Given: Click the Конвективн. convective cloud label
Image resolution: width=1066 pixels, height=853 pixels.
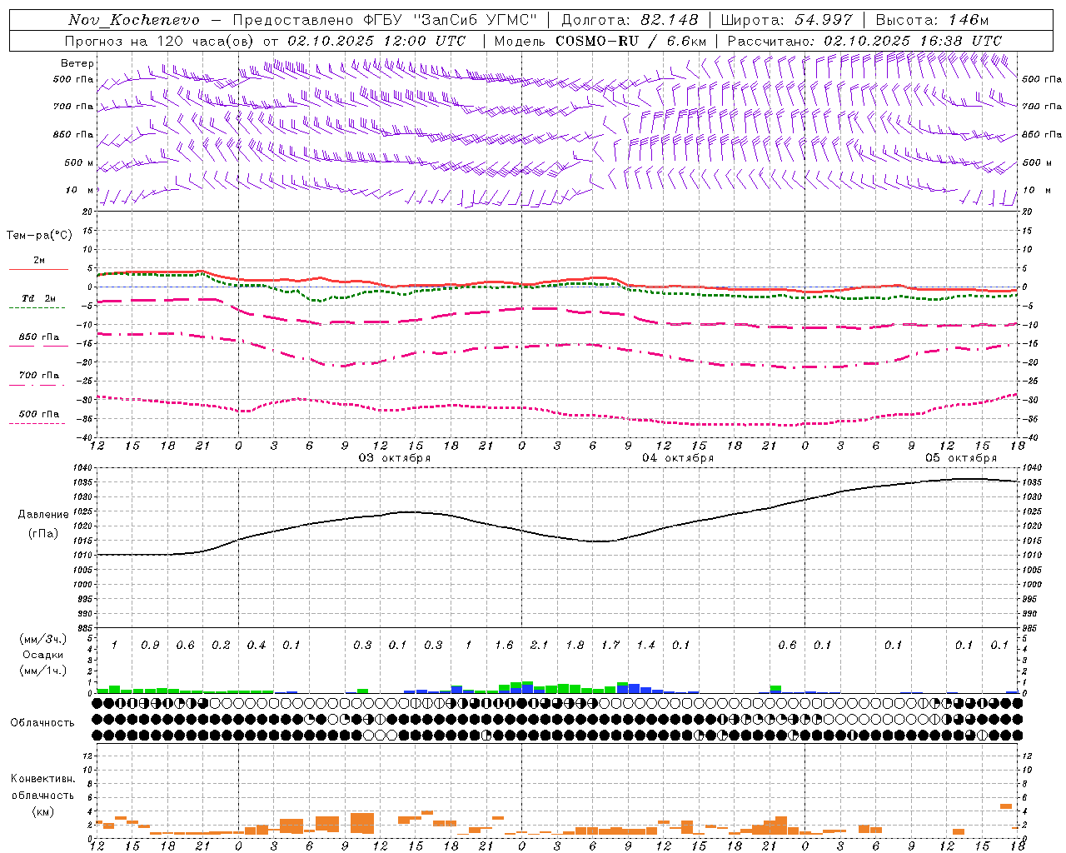Looking at the screenshot, I should tap(43, 779).
